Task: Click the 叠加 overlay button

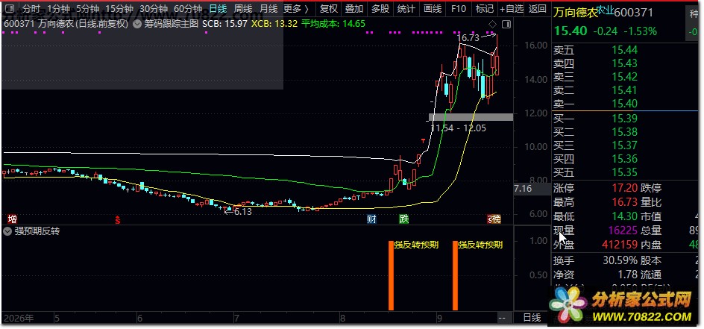Action: 354,8
